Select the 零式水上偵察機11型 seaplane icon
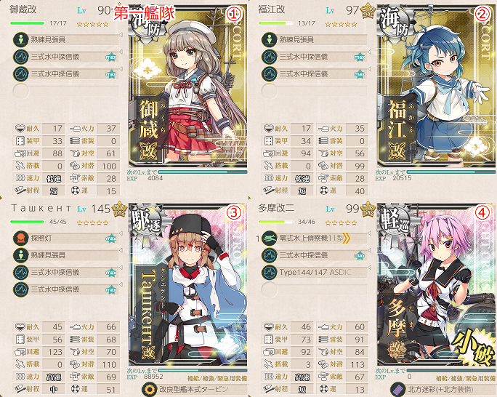 pos(270,238)
